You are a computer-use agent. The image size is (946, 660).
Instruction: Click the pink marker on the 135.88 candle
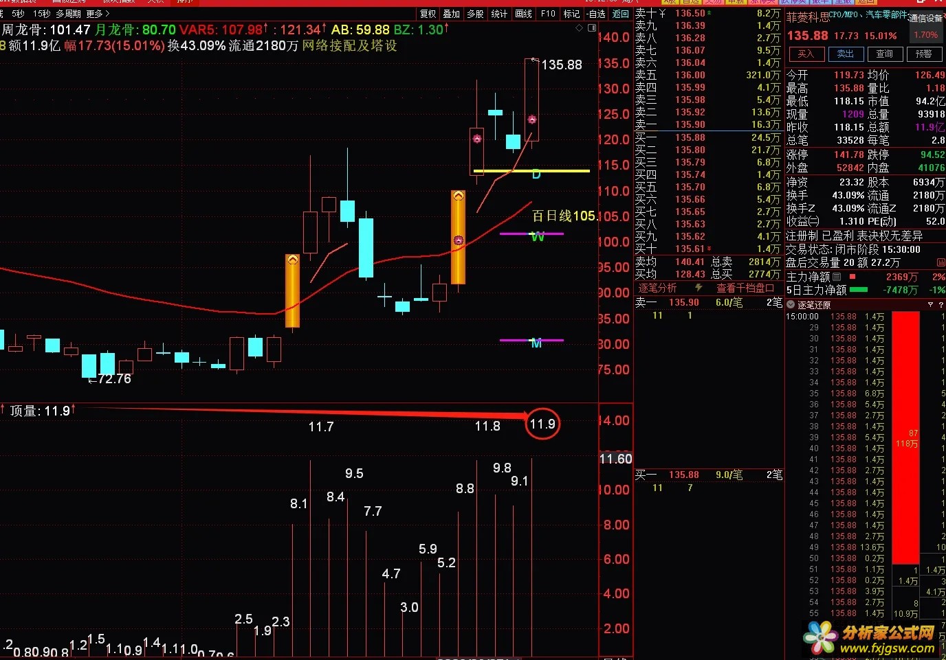[x=531, y=120]
